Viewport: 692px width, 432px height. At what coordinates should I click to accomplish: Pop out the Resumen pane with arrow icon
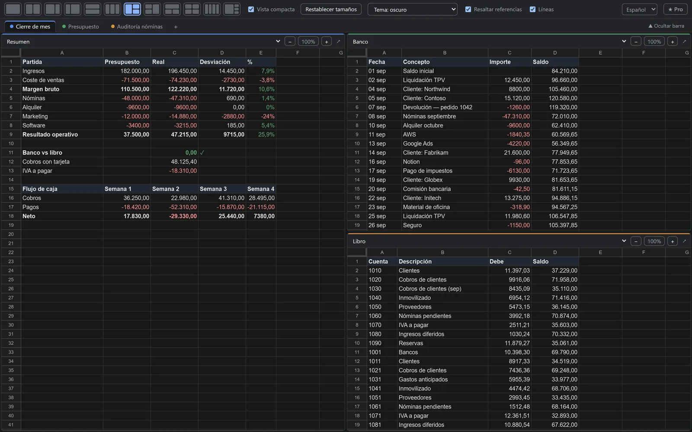pos(338,41)
